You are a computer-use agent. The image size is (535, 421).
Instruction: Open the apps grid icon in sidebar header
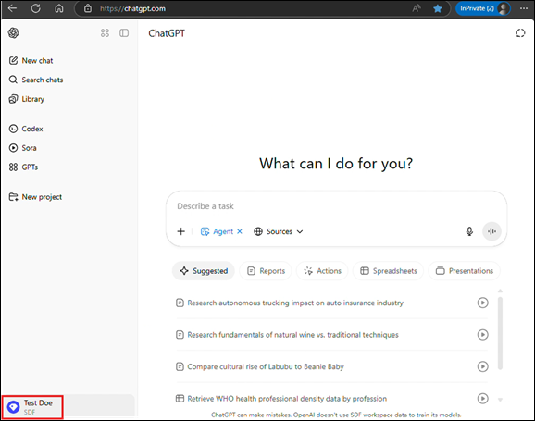[x=105, y=32]
